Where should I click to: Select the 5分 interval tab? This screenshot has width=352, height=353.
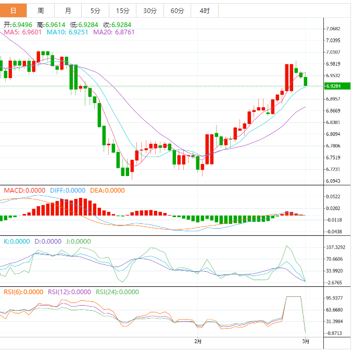(95, 10)
